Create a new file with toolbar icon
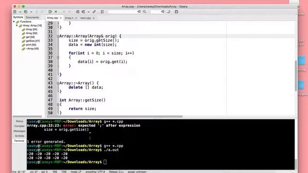The height and width of the screenshot is (173, 308). [15, 12]
